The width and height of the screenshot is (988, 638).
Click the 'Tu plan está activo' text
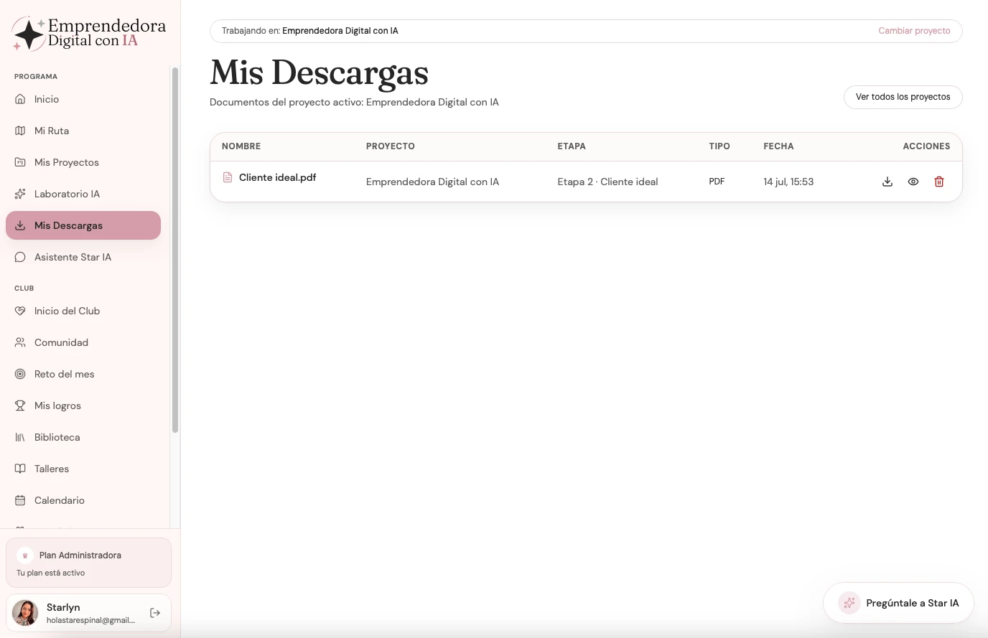tap(50, 573)
